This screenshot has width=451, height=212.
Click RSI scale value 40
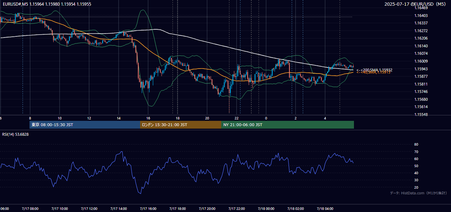[416, 173]
